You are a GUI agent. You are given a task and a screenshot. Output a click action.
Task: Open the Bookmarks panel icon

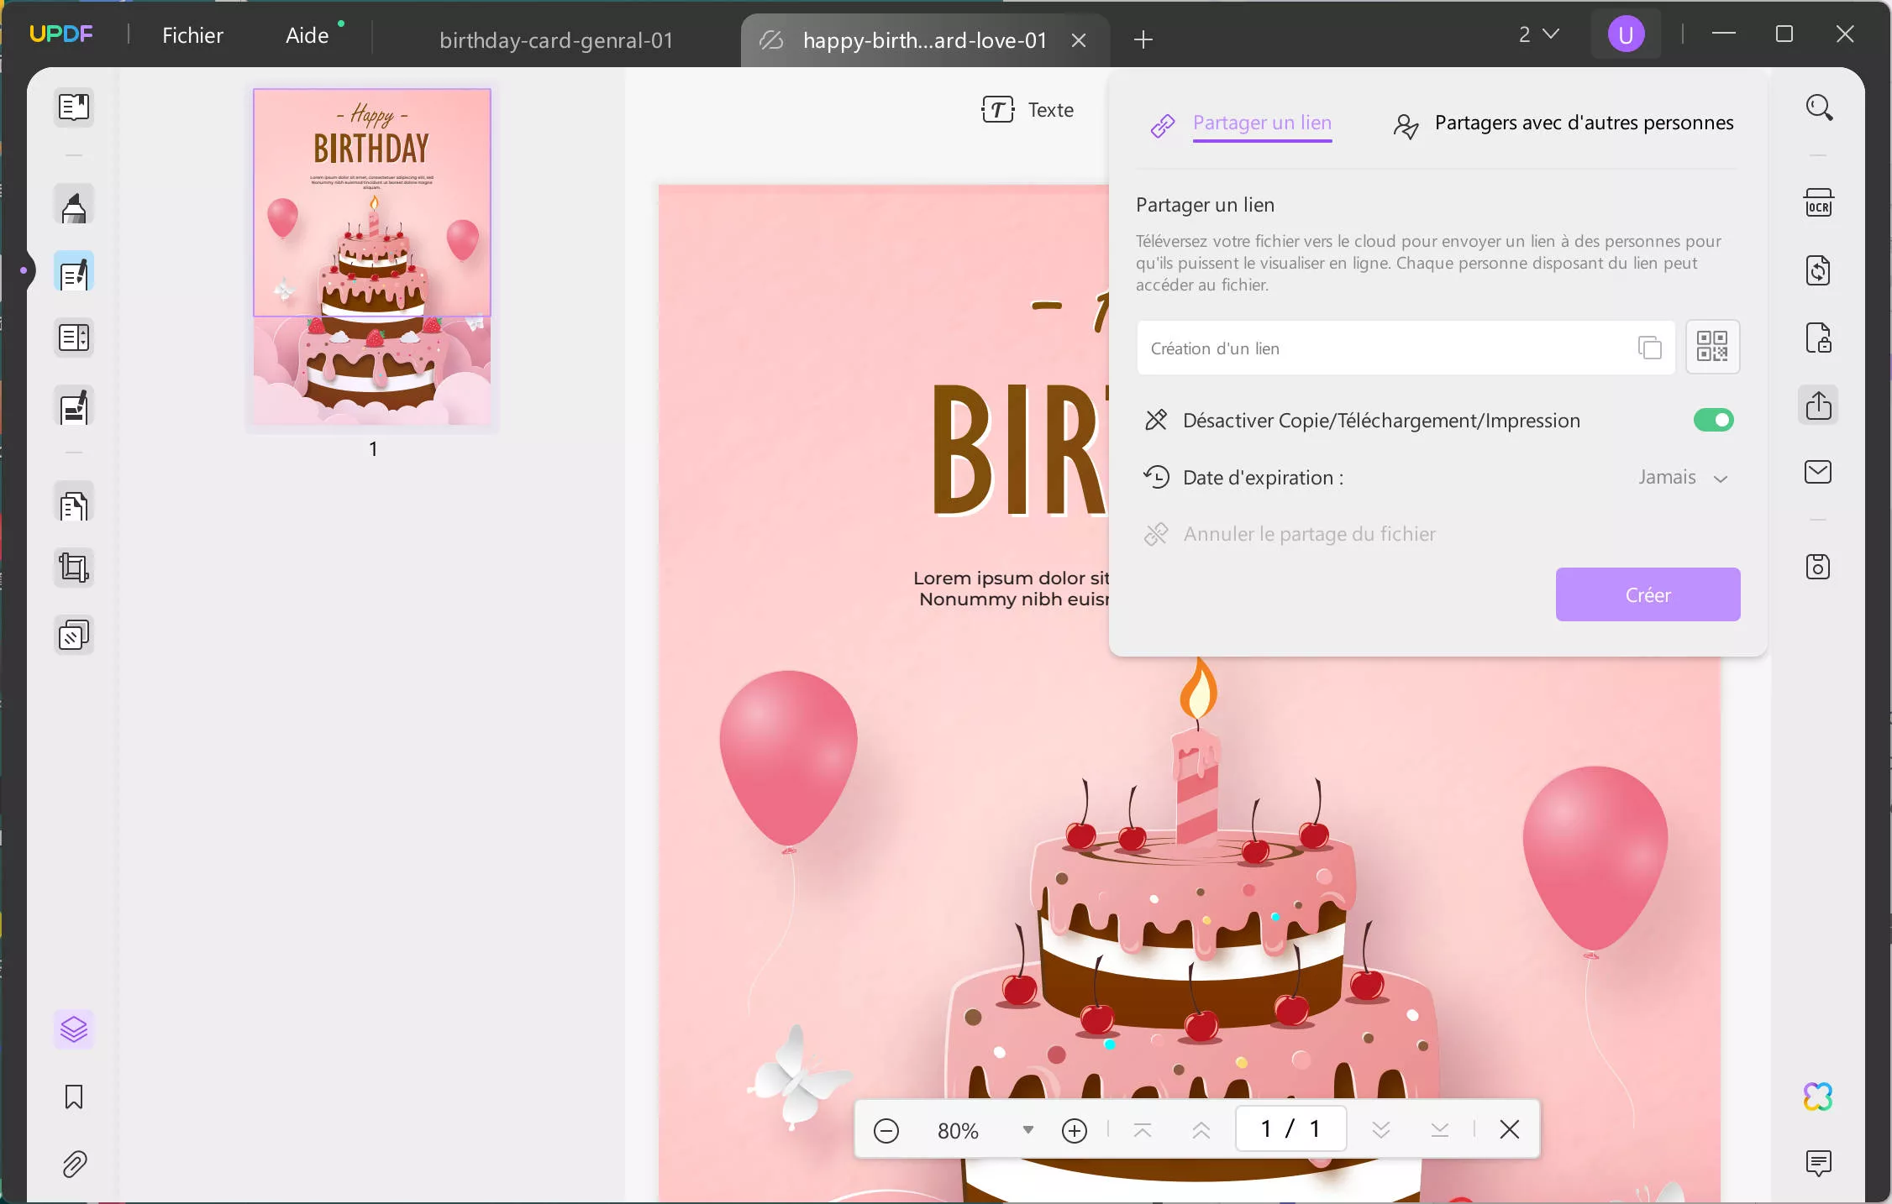[74, 1097]
